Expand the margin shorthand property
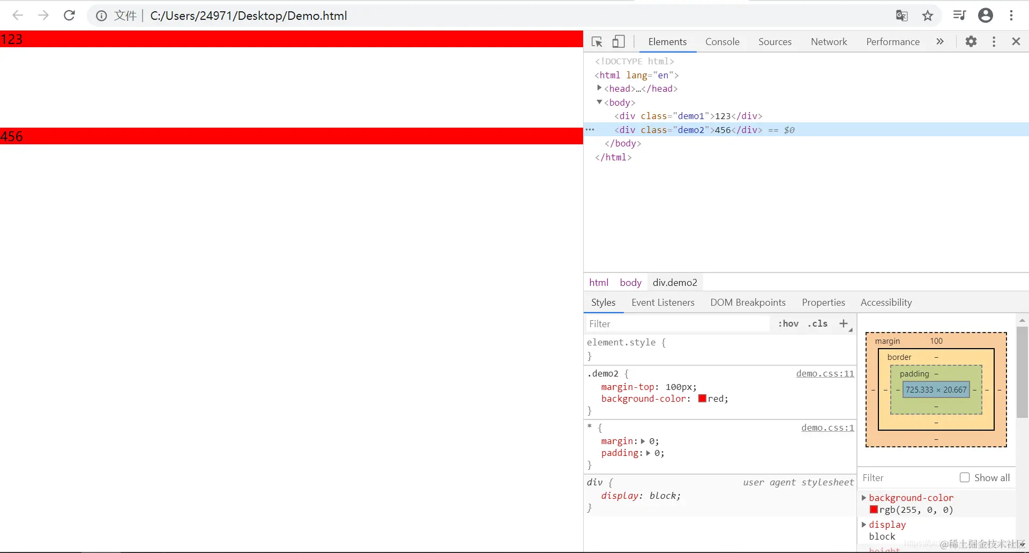The width and height of the screenshot is (1029, 553). point(643,441)
